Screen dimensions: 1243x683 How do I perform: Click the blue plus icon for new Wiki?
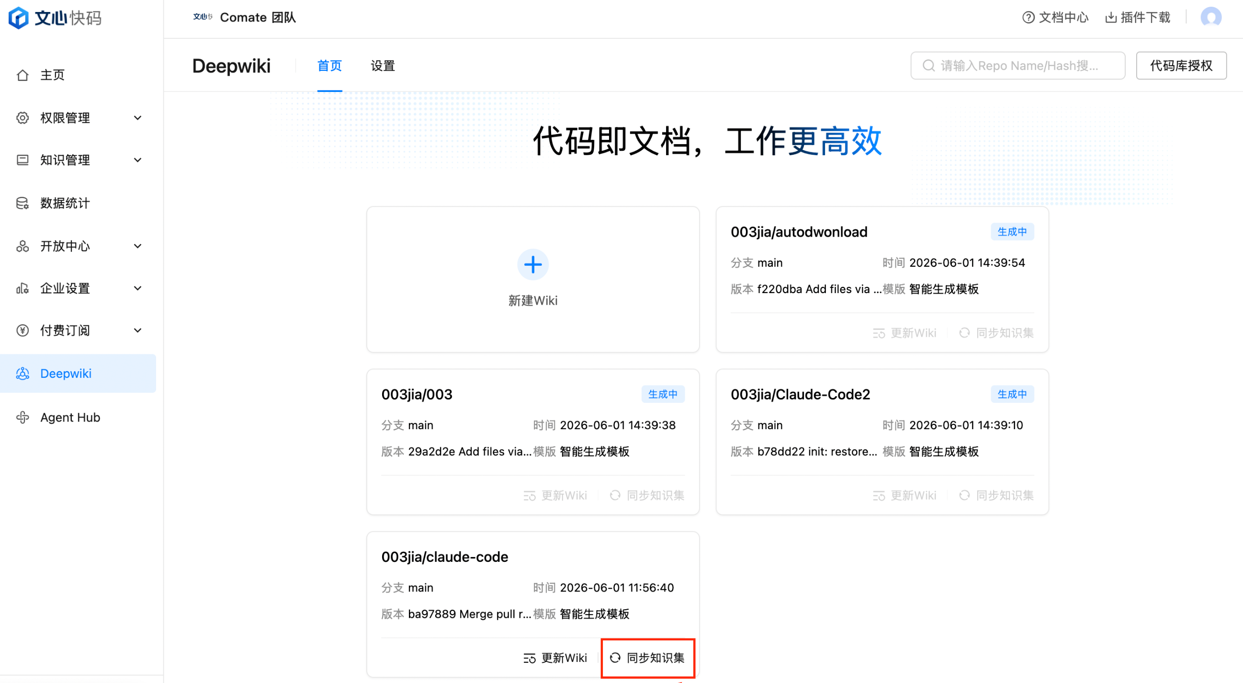pyautogui.click(x=533, y=264)
